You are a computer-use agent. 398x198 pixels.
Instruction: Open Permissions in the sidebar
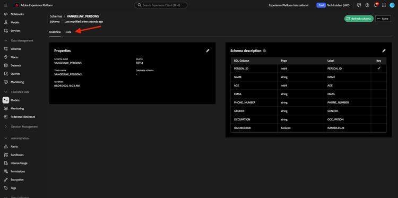[x=18, y=171]
